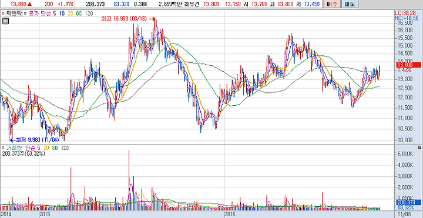Click the HC:-18.58 indicator text

coord(407,18)
